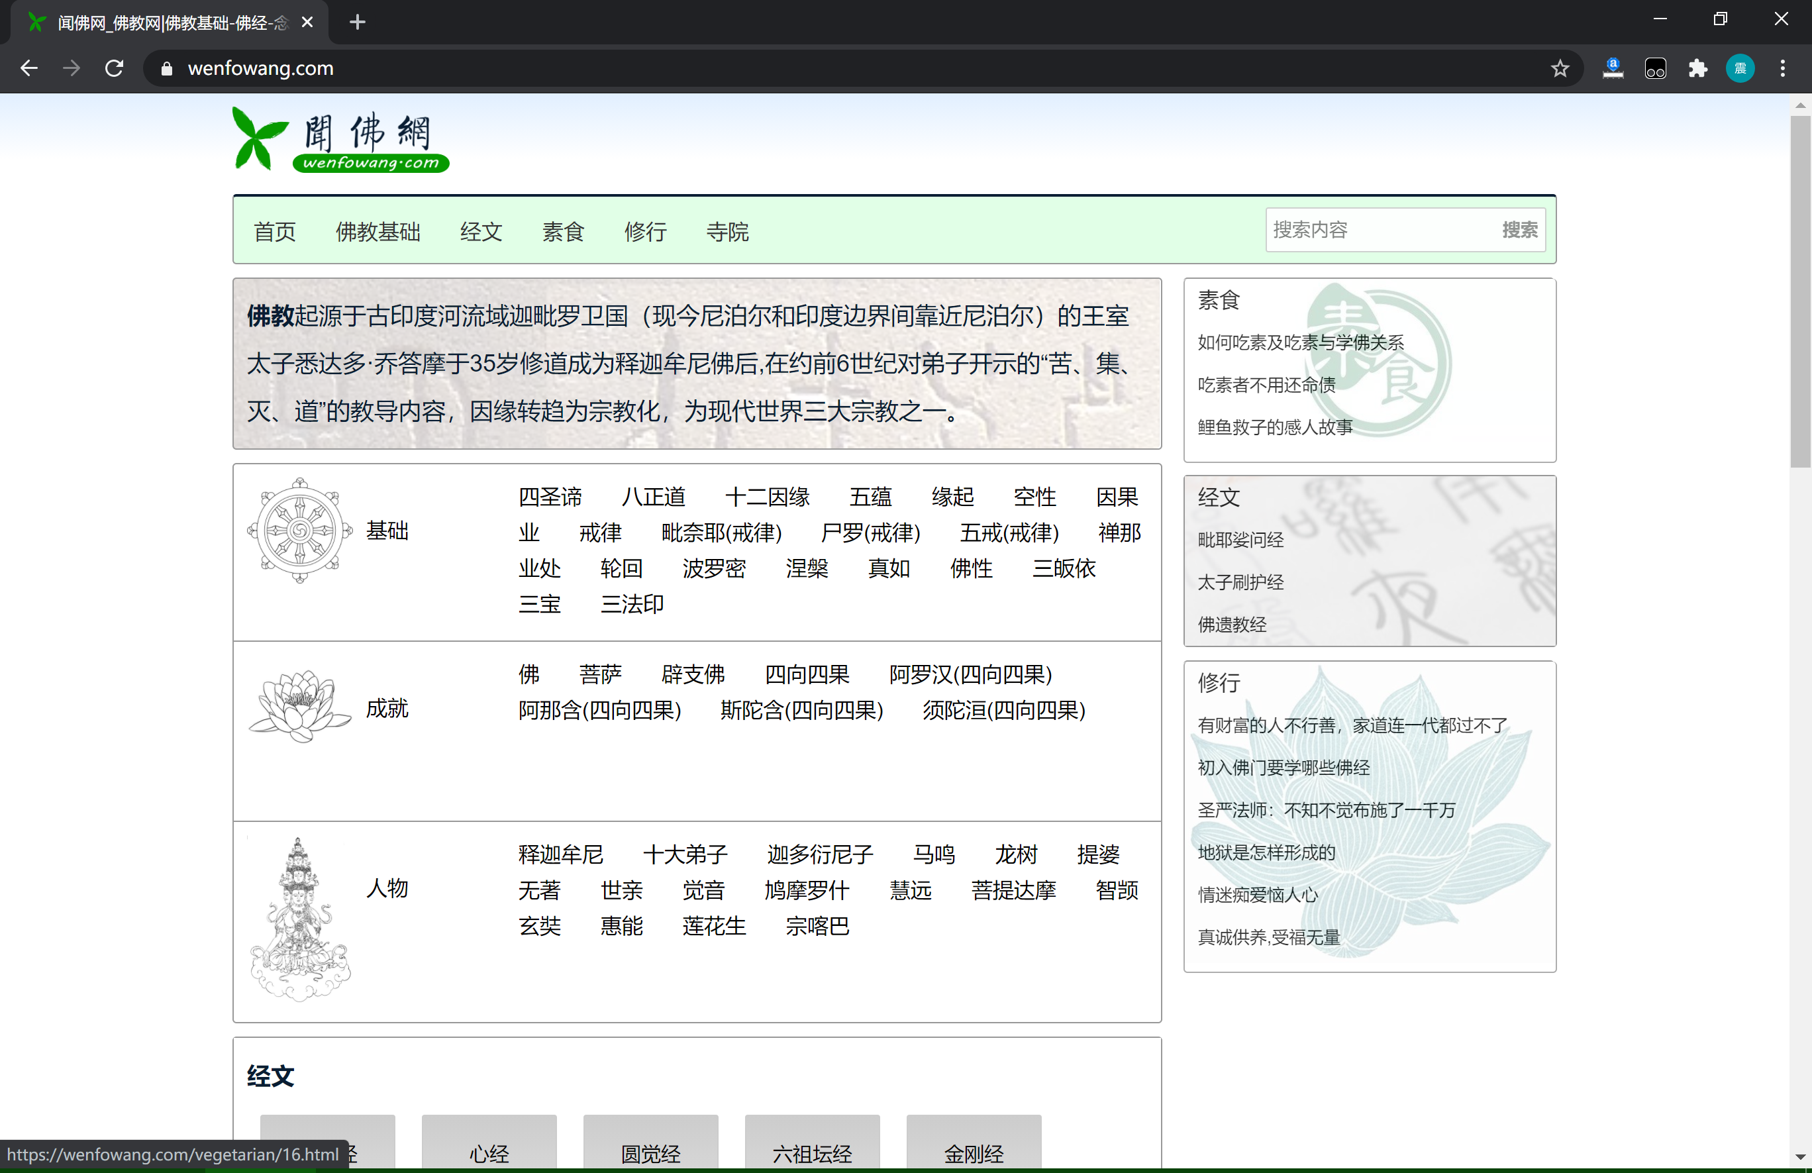Bookmark this page with star icon

click(x=1559, y=68)
